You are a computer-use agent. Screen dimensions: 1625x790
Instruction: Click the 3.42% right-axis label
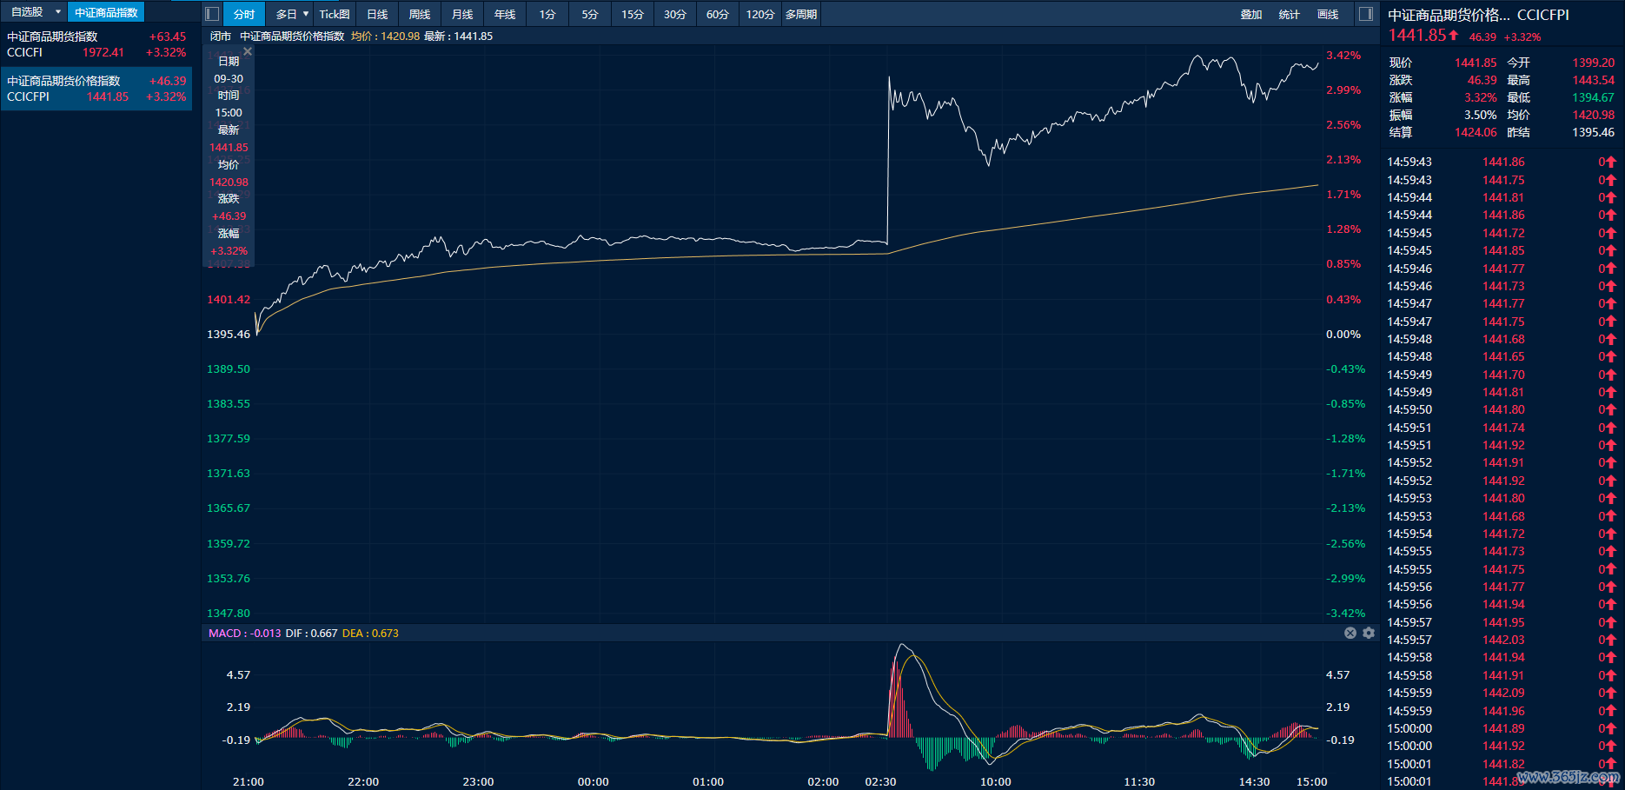(1343, 55)
